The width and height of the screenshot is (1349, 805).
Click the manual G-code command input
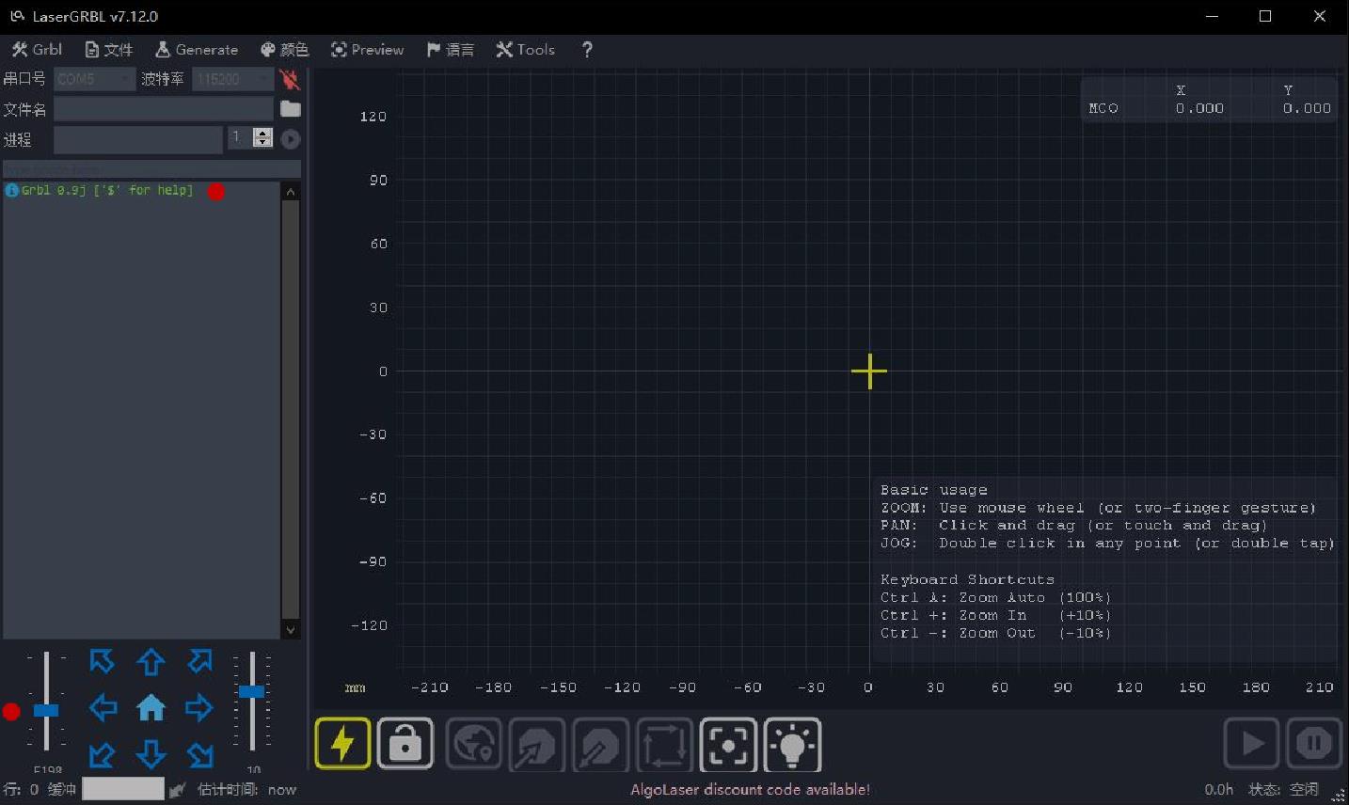(x=151, y=168)
